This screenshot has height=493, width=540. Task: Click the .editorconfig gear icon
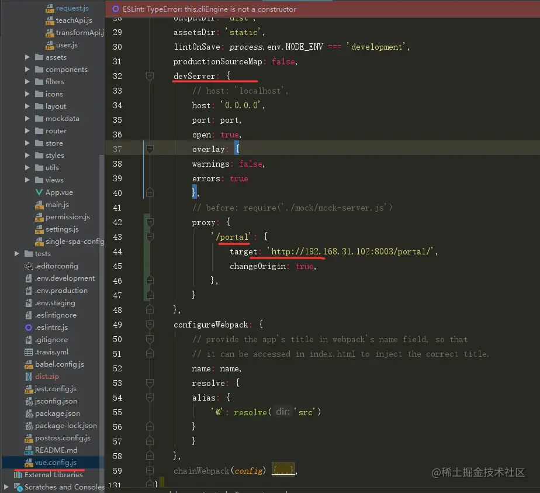point(29,266)
